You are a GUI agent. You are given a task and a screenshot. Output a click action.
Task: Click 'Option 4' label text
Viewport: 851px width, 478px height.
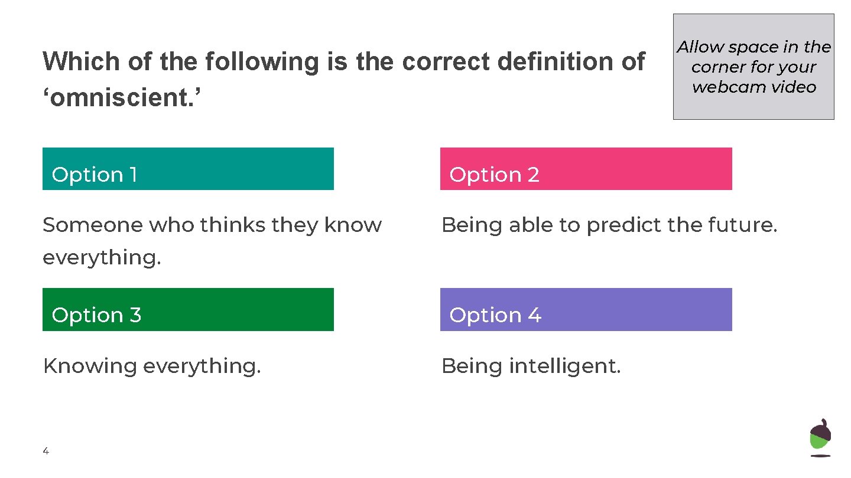pyautogui.click(x=495, y=316)
